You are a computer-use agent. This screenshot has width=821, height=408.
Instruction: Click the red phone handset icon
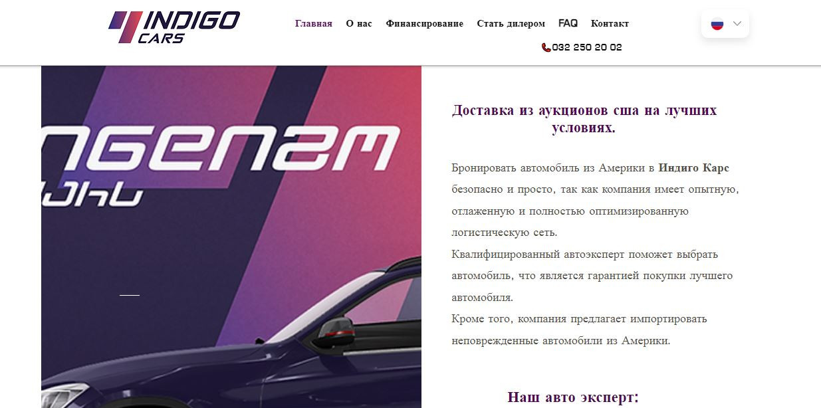point(546,48)
